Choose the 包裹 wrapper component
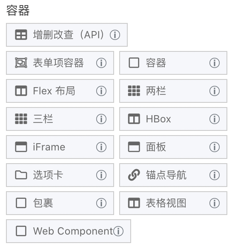The image size is (235, 249). [60, 203]
